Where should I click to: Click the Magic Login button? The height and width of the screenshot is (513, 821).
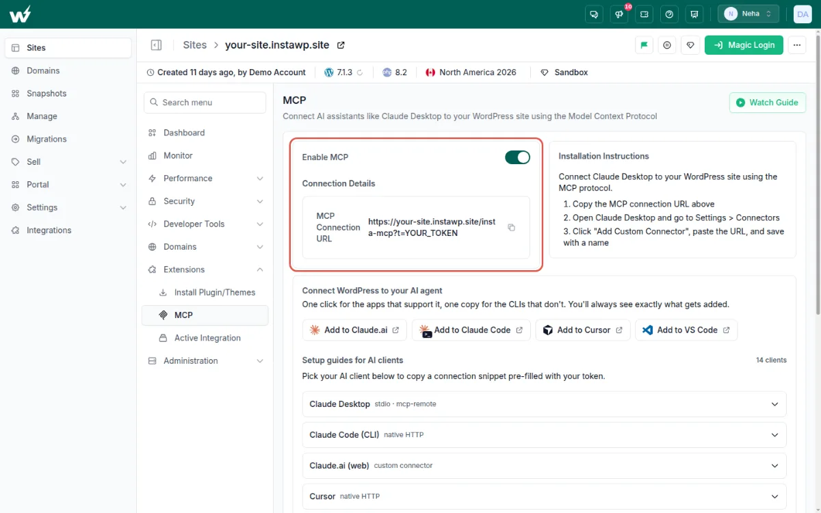coord(744,45)
